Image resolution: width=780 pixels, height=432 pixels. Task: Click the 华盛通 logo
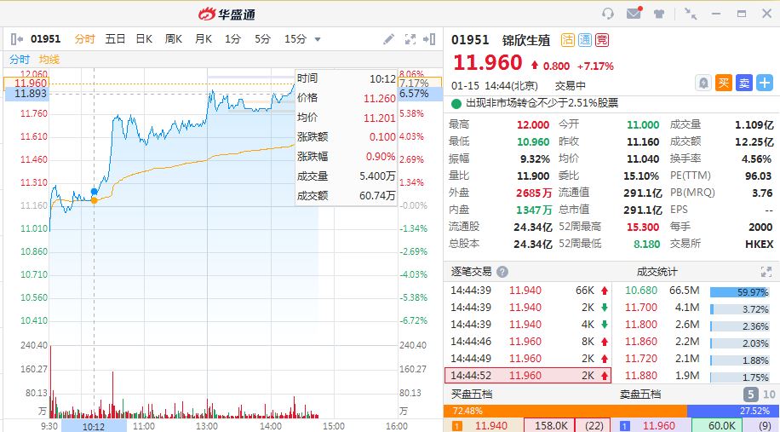point(227,14)
